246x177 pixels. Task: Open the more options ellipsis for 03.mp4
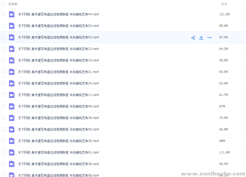click(x=209, y=38)
